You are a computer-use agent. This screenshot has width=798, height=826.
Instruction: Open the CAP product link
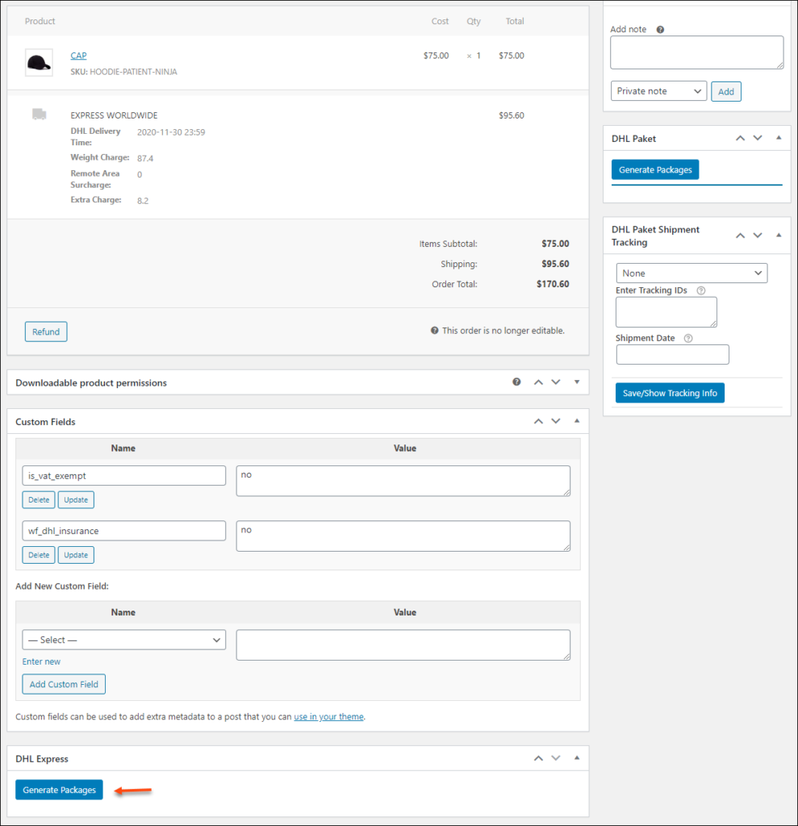[x=78, y=55]
